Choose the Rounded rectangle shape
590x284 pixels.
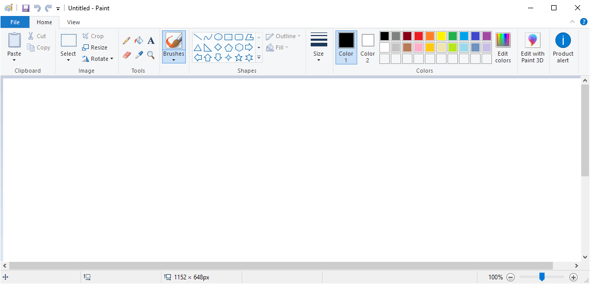[239, 37]
